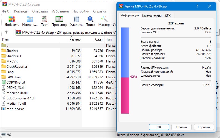This screenshot has height=138, width=220.
Task: Click the MediaInfo.dll file icon
Action: click(4, 103)
